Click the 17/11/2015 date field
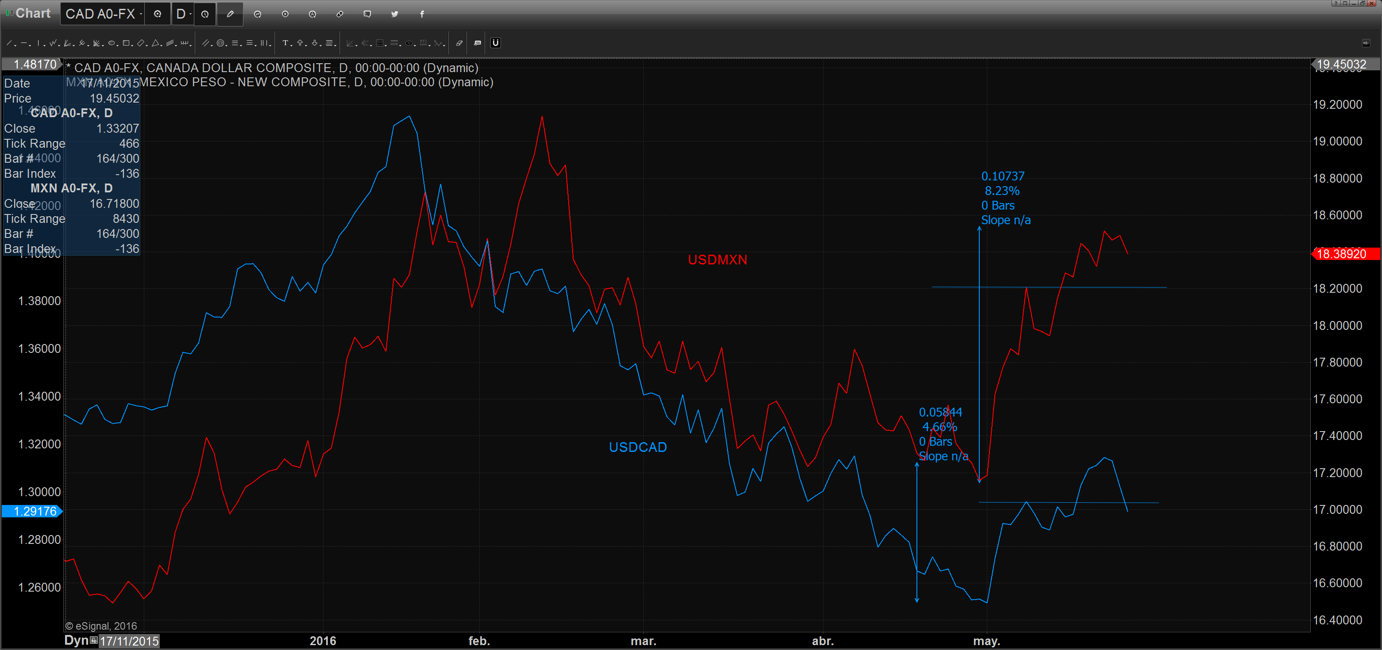The height and width of the screenshot is (650, 1382). (x=129, y=641)
